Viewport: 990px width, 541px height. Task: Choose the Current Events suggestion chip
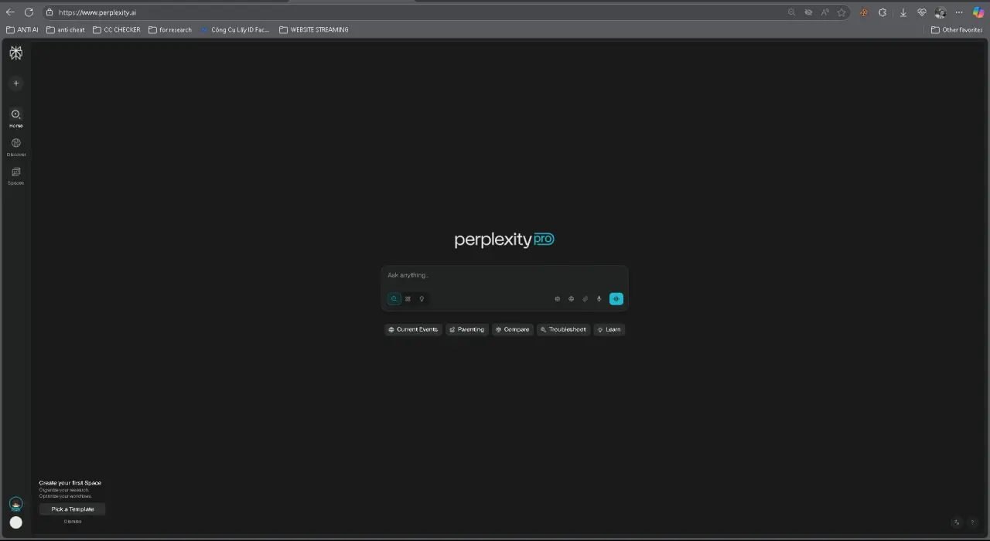pyautogui.click(x=413, y=329)
